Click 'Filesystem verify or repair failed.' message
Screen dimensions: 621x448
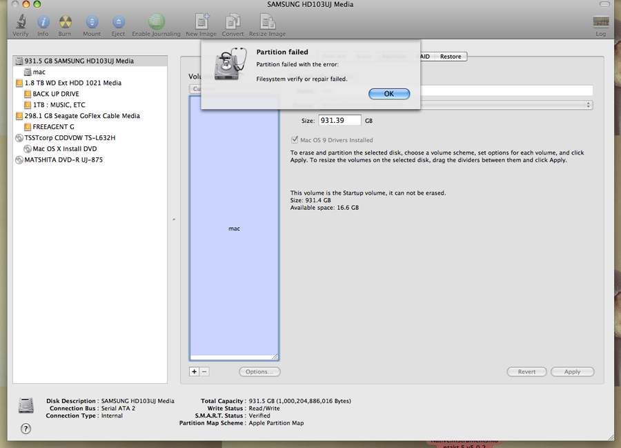coord(302,79)
